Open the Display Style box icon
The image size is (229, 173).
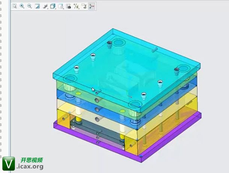click(x=53, y=6)
